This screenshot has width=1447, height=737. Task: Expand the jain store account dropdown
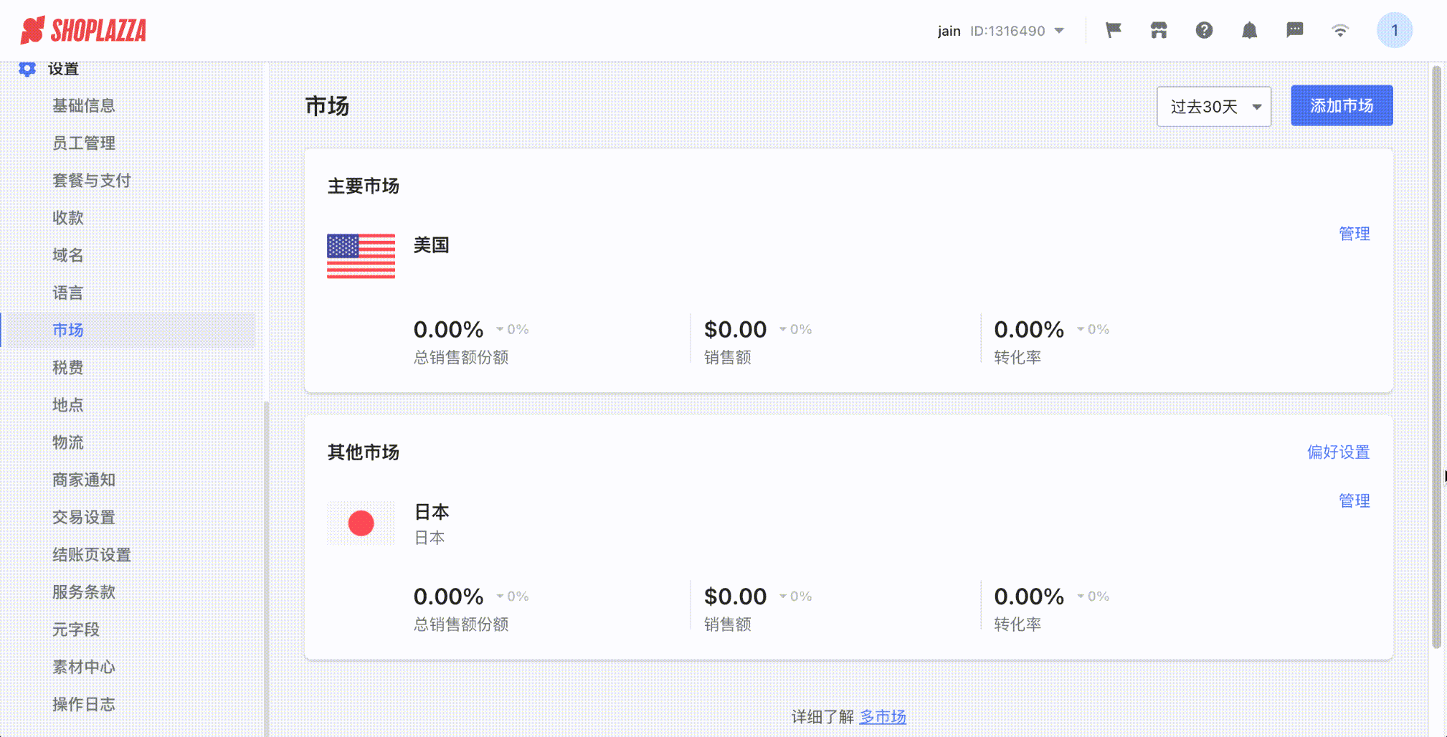(x=1001, y=31)
